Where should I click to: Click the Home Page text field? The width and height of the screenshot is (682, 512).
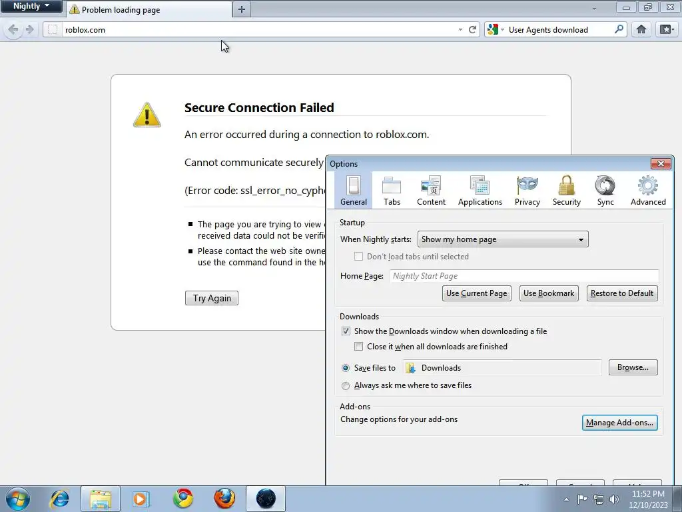point(524,276)
